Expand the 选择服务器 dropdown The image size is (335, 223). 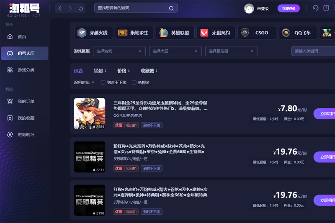pos(231,51)
